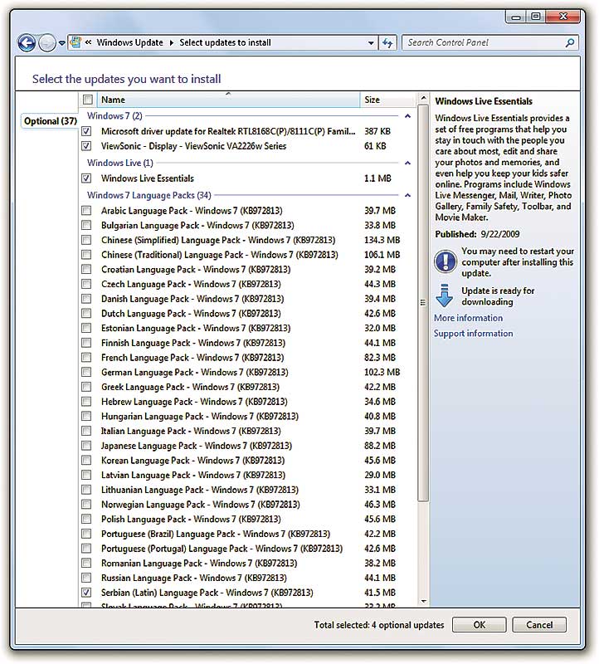The height and width of the screenshot is (664, 599).
Task: Open the recent pages dropdown arrow
Action: [x=61, y=43]
